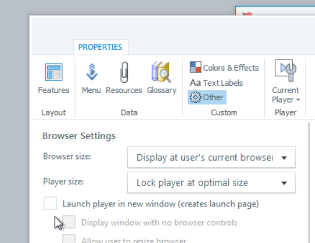
Task: Open the Glossary book icon
Action: [x=161, y=71]
